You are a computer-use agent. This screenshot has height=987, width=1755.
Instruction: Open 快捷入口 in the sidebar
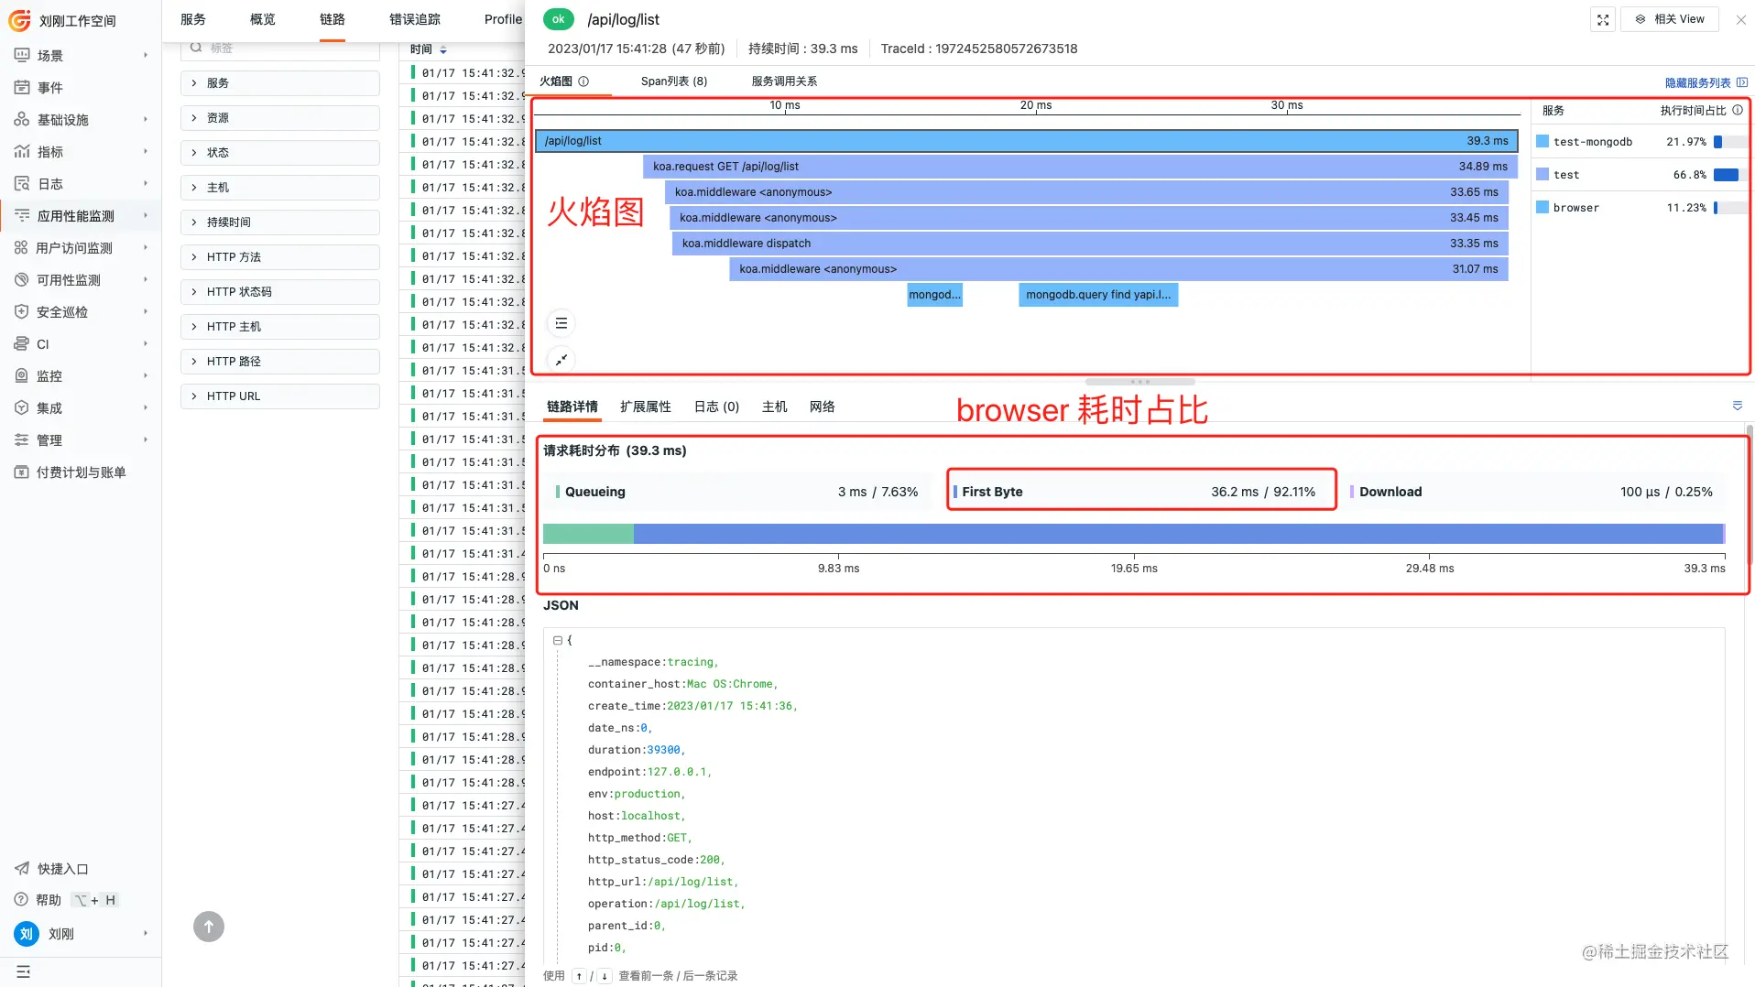click(x=51, y=869)
